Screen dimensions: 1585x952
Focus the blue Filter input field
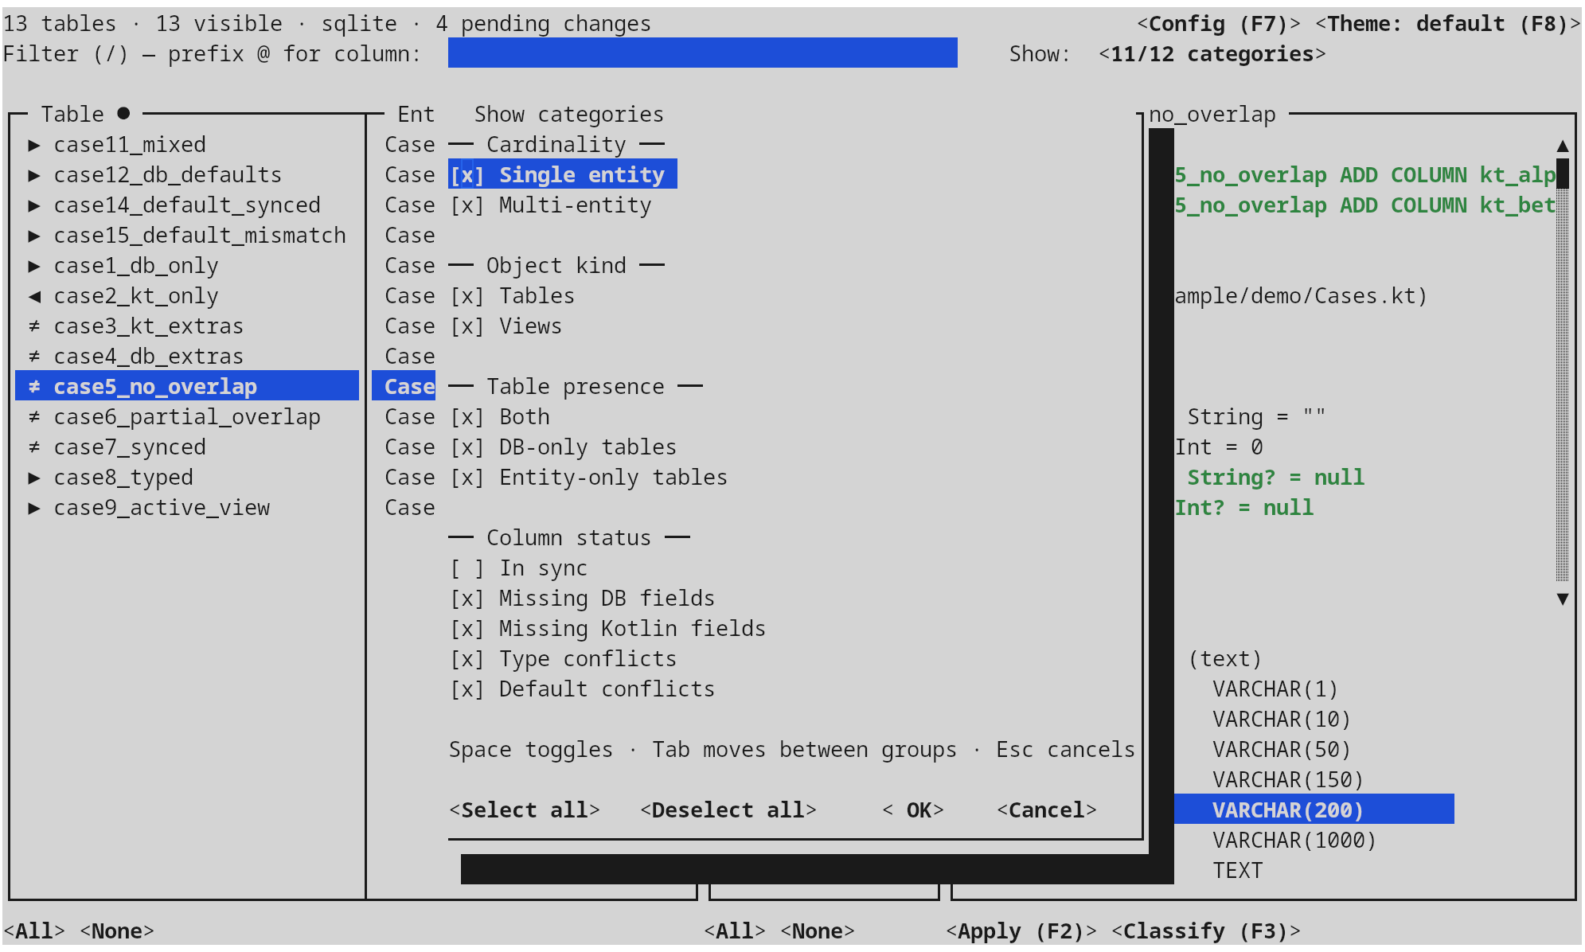(x=703, y=53)
